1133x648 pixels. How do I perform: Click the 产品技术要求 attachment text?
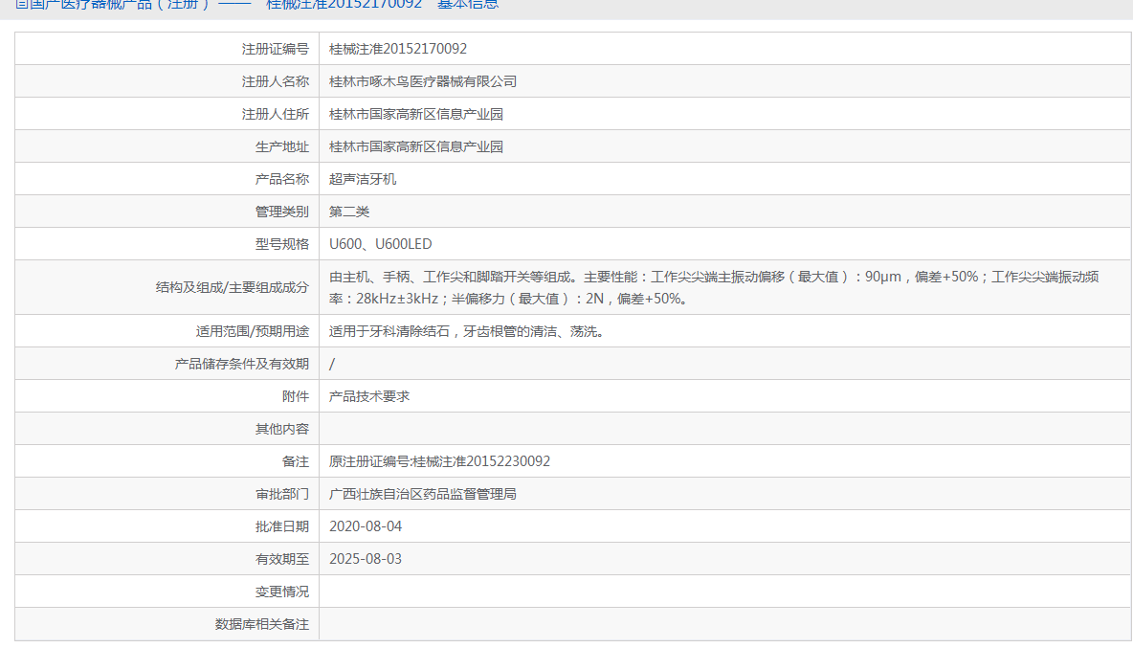click(x=369, y=396)
